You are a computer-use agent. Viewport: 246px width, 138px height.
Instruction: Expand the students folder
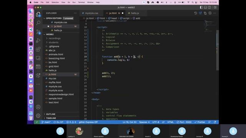53,43
